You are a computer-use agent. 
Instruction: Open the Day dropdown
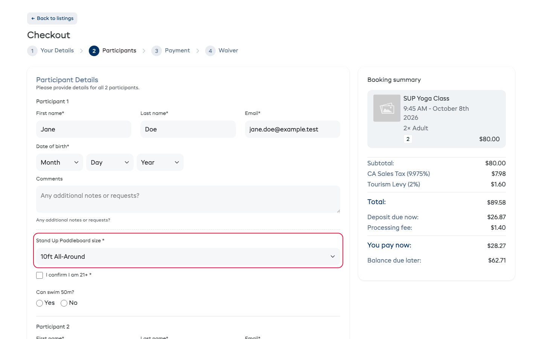tap(110, 162)
